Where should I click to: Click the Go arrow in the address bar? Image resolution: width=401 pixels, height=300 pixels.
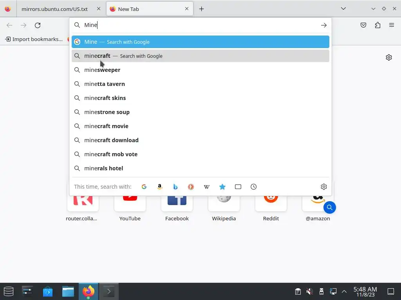pos(324,25)
